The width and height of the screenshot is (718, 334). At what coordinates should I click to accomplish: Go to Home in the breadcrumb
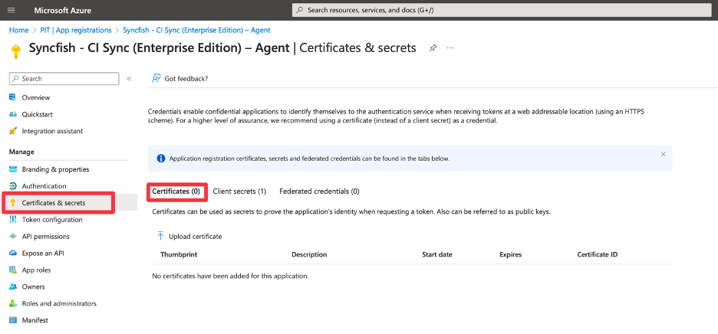point(18,30)
